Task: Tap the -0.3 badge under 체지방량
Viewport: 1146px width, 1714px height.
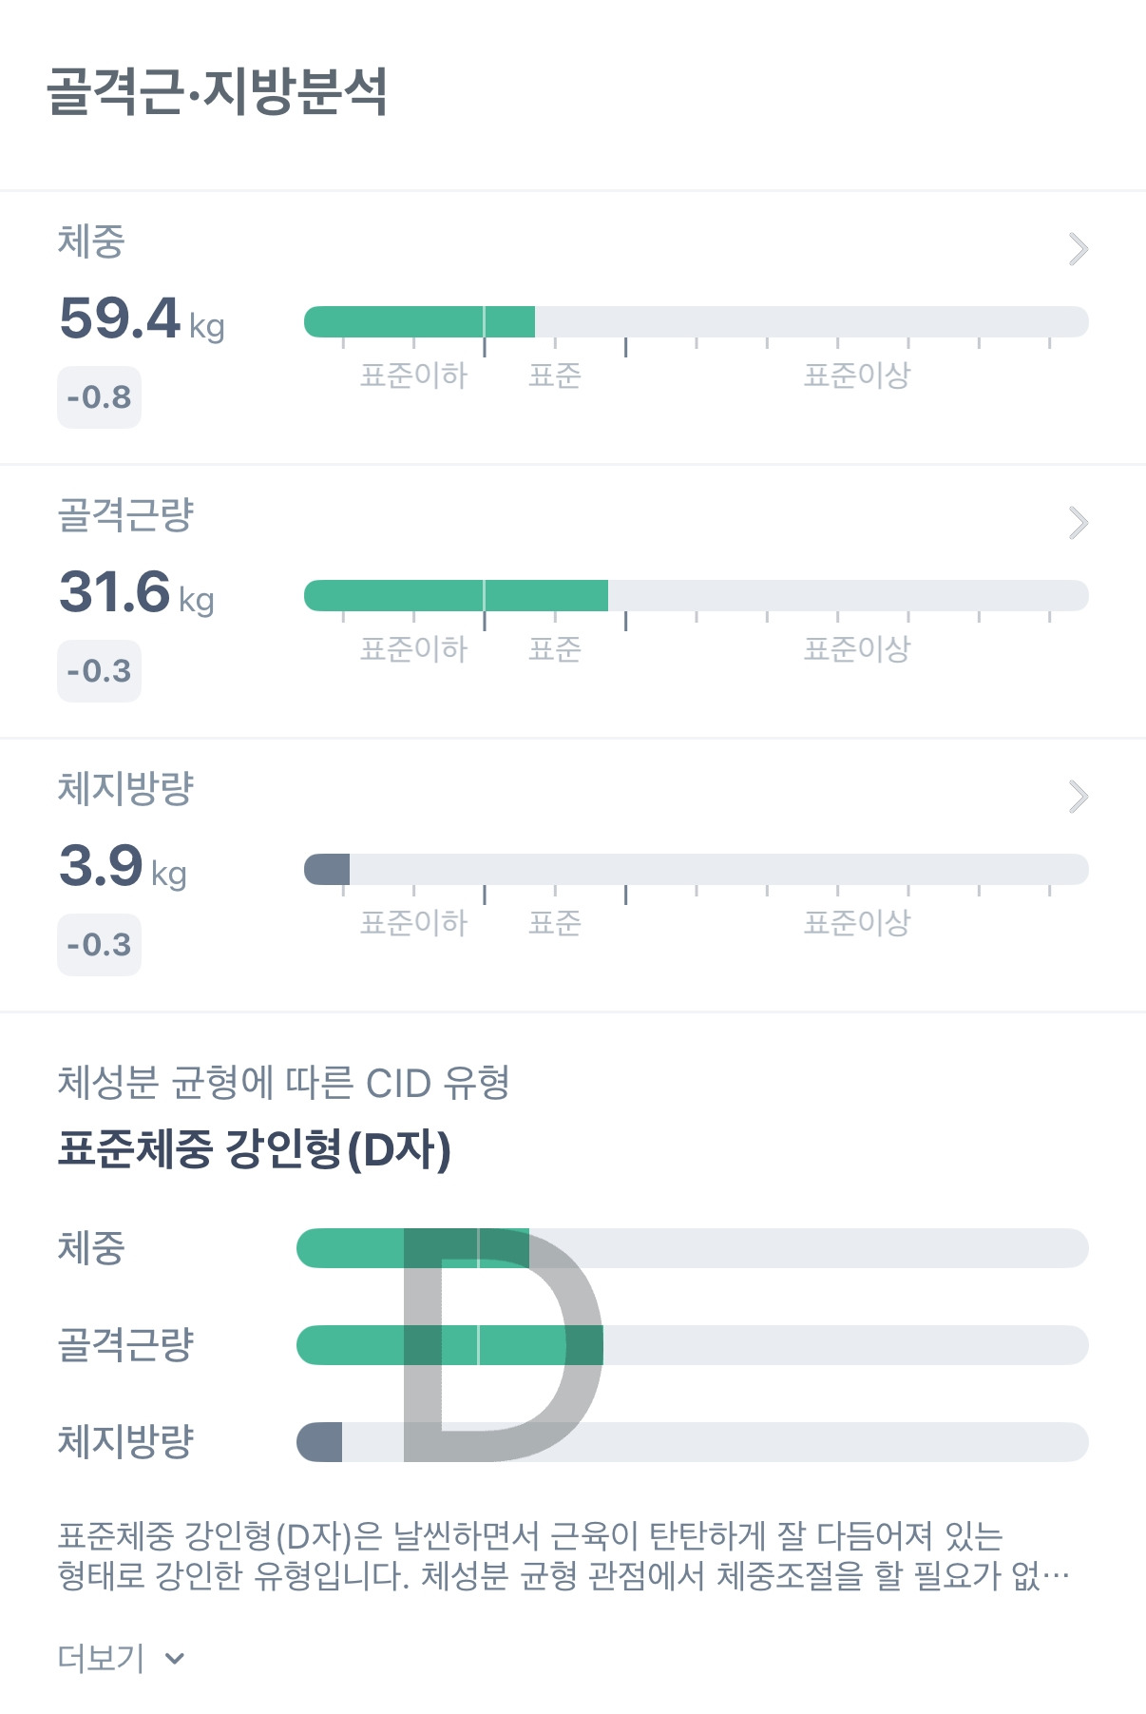Action: click(x=99, y=945)
